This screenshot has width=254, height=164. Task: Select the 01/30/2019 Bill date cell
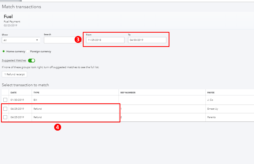point(17,100)
